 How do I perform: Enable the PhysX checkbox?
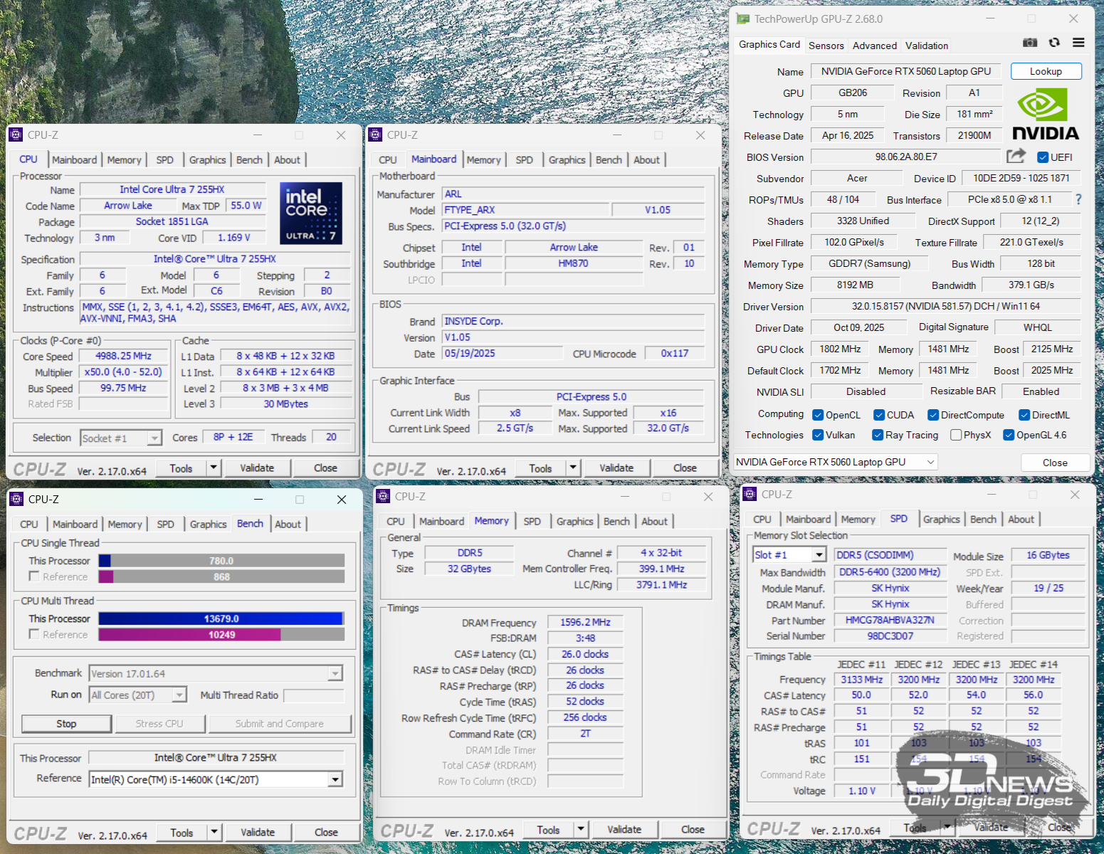[956, 435]
